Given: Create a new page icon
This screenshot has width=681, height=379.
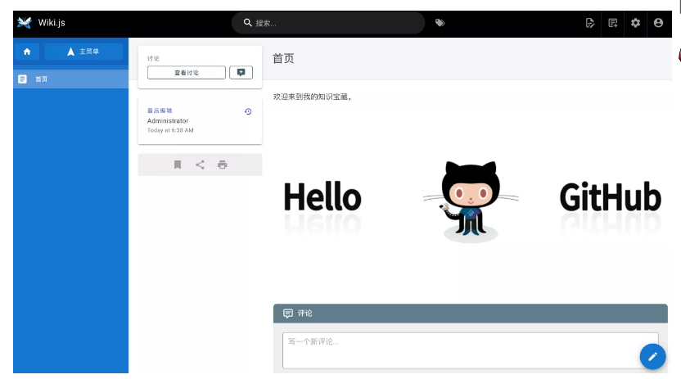Looking at the screenshot, I should coord(613,23).
